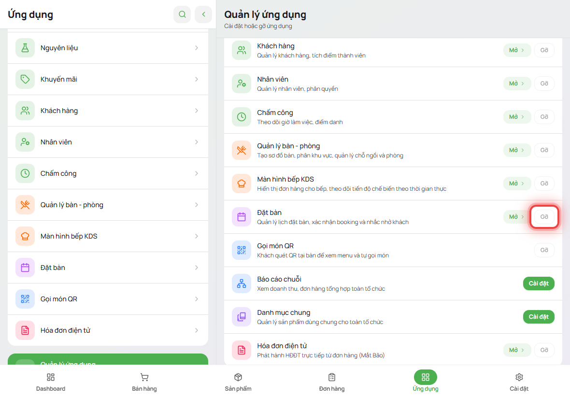Open Màn hình bếp KDS with Mở

517,184
